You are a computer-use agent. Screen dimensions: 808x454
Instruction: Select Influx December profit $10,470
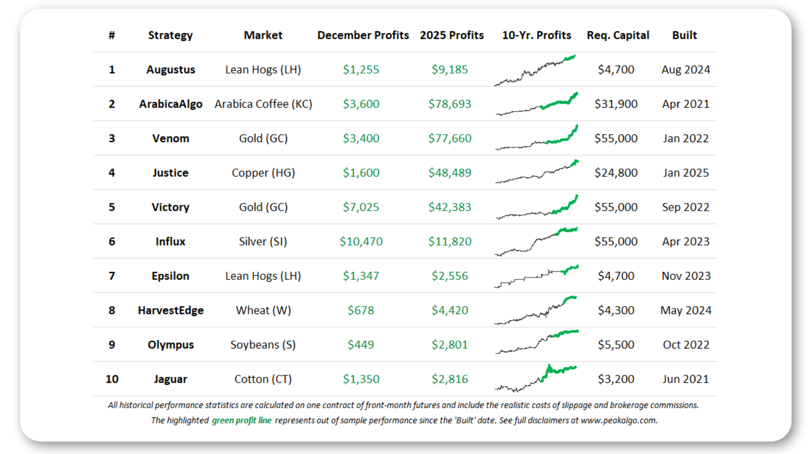361,242
